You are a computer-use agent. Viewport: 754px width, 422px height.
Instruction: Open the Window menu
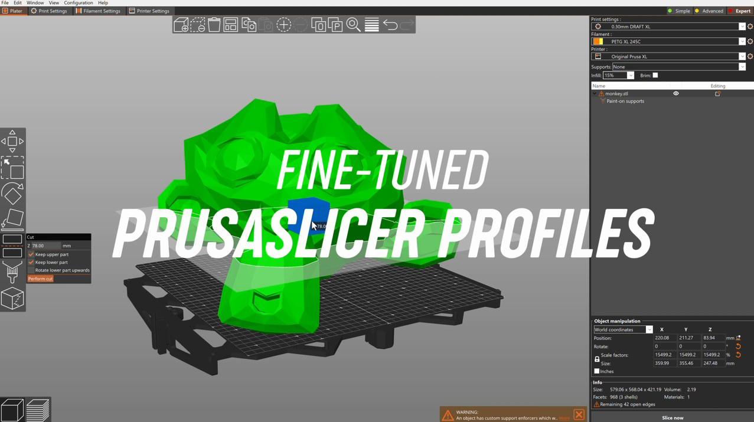35,3
